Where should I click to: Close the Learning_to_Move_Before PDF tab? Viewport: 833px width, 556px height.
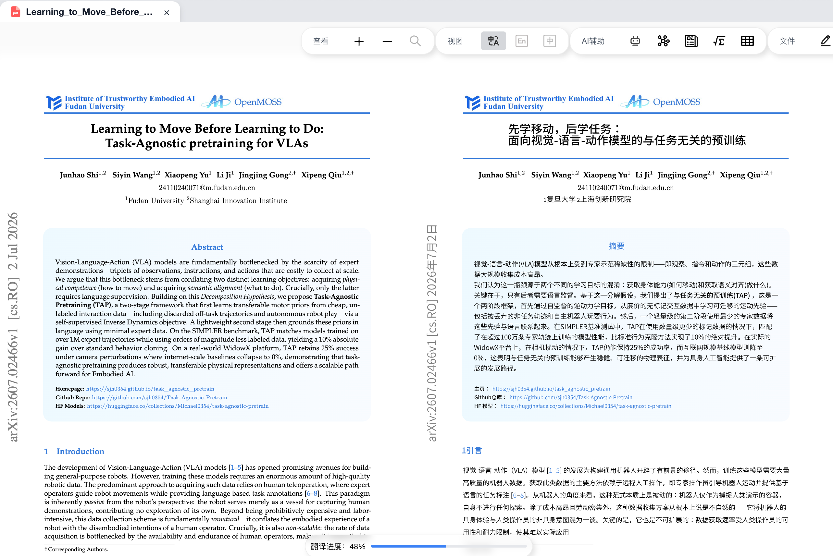pyautogui.click(x=167, y=12)
